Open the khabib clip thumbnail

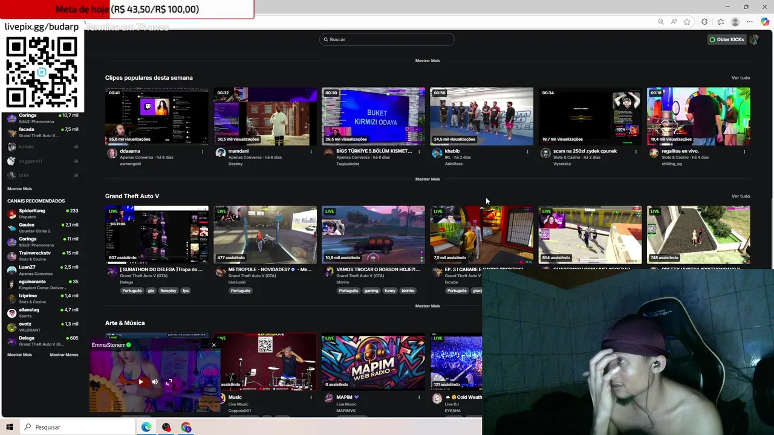pyautogui.click(x=481, y=117)
